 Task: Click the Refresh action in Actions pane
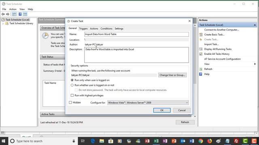click(x=208, y=69)
